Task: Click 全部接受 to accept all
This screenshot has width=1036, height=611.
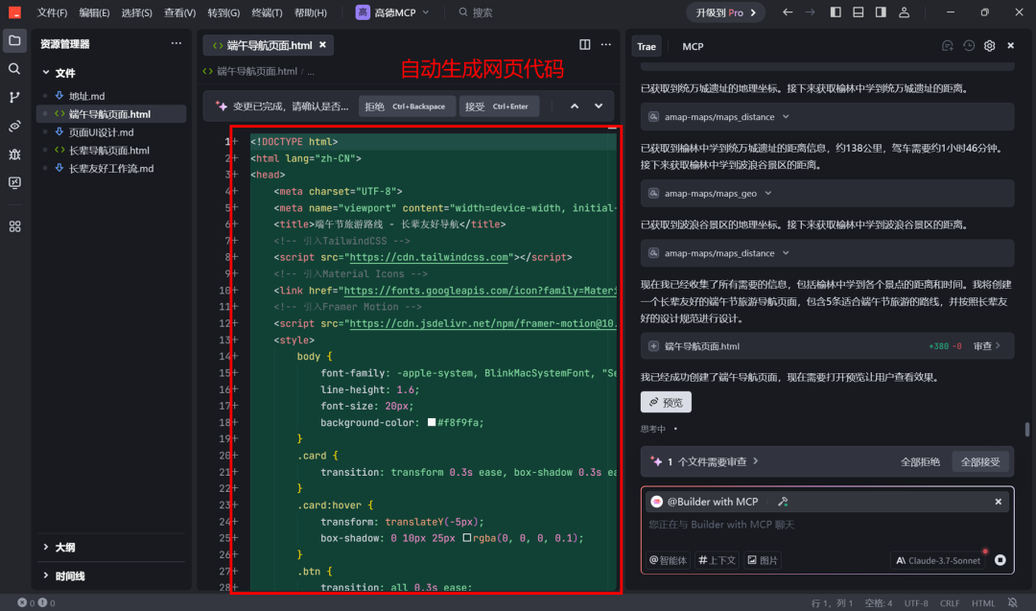Action: (980, 461)
